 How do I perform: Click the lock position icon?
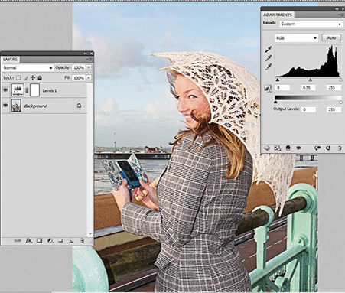33,77
